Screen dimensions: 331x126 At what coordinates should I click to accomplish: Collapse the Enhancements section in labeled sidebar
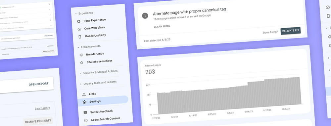(78, 47)
